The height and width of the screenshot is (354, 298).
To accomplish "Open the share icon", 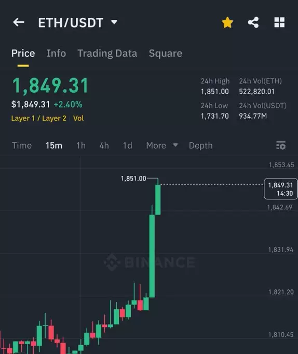I will pos(253,22).
